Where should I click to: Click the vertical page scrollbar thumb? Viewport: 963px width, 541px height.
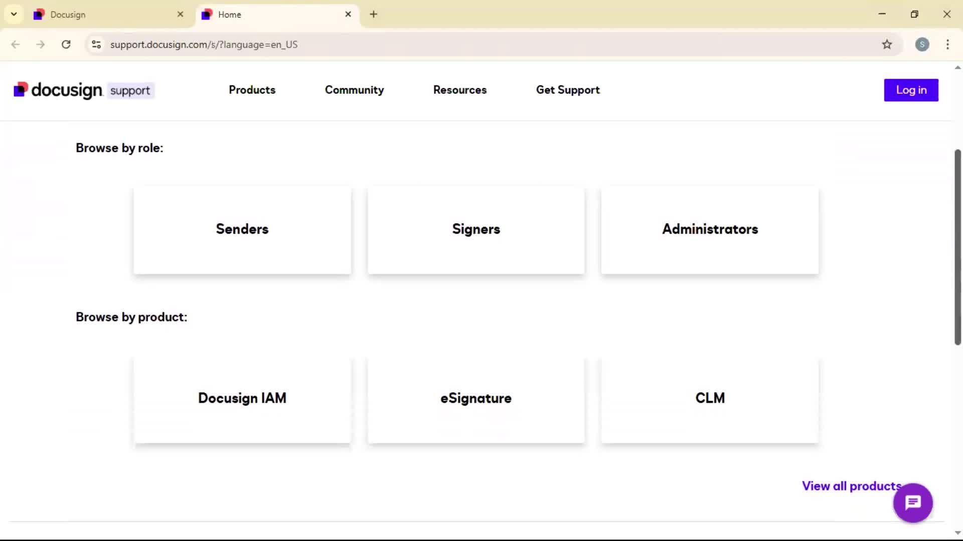(x=957, y=247)
